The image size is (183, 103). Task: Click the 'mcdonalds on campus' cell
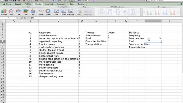[58, 47]
